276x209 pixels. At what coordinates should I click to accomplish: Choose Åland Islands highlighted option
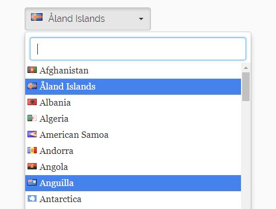click(133, 87)
